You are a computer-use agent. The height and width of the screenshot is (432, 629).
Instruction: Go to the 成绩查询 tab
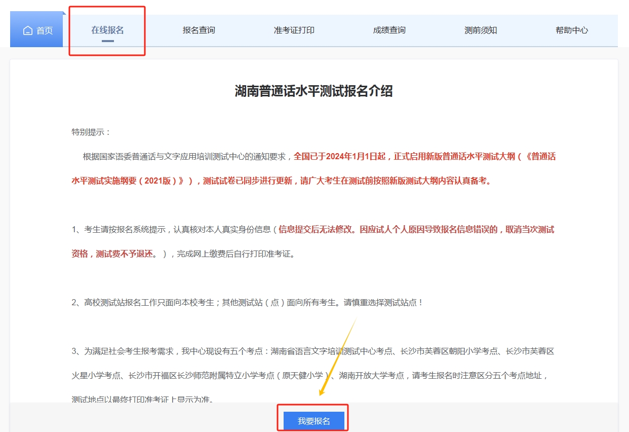389,30
